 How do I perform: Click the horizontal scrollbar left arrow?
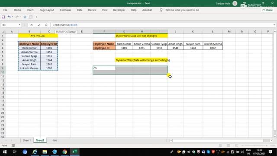pyautogui.click(x=171, y=140)
